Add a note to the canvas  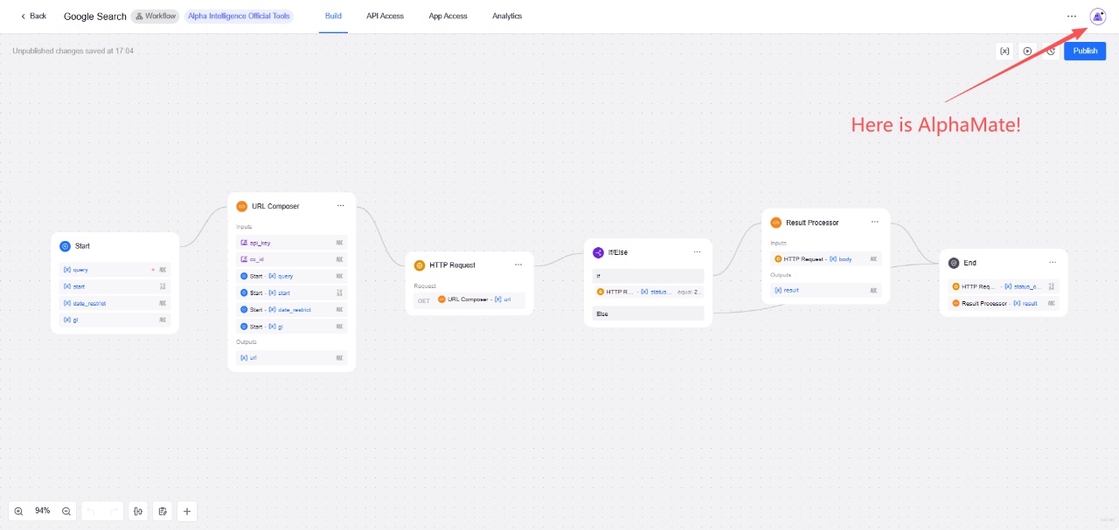(163, 511)
